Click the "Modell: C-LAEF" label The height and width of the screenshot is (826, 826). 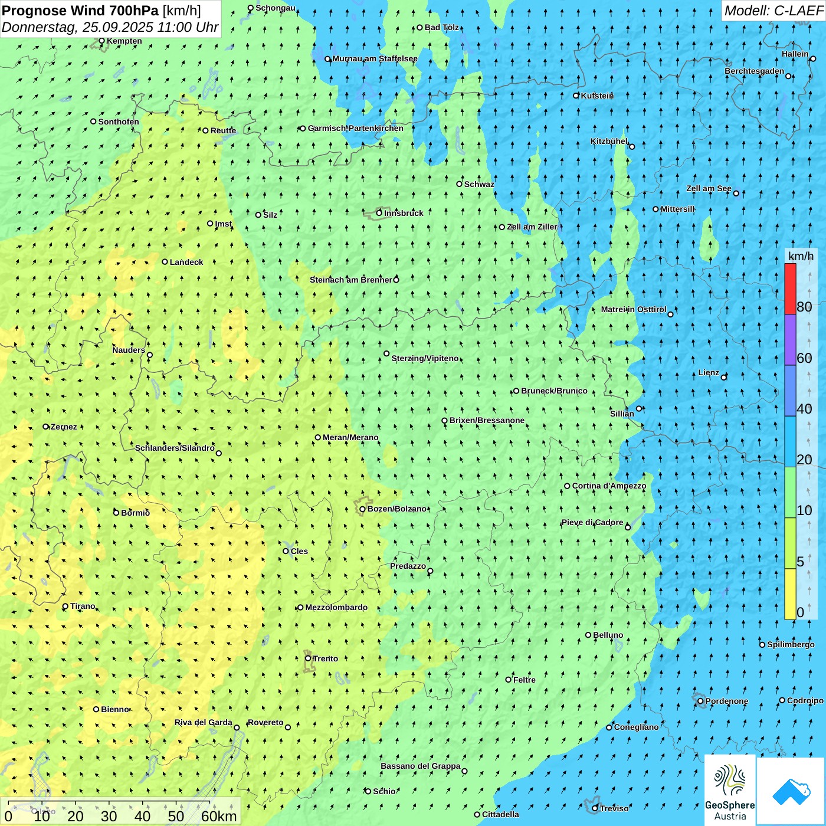(773, 11)
